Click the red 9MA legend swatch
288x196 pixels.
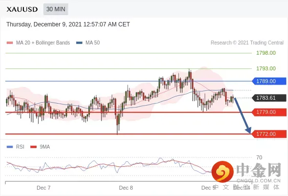pyautogui.click(x=33, y=147)
